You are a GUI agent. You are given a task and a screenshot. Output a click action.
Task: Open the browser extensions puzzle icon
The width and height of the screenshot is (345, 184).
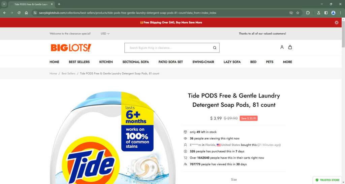click(x=308, y=13)
